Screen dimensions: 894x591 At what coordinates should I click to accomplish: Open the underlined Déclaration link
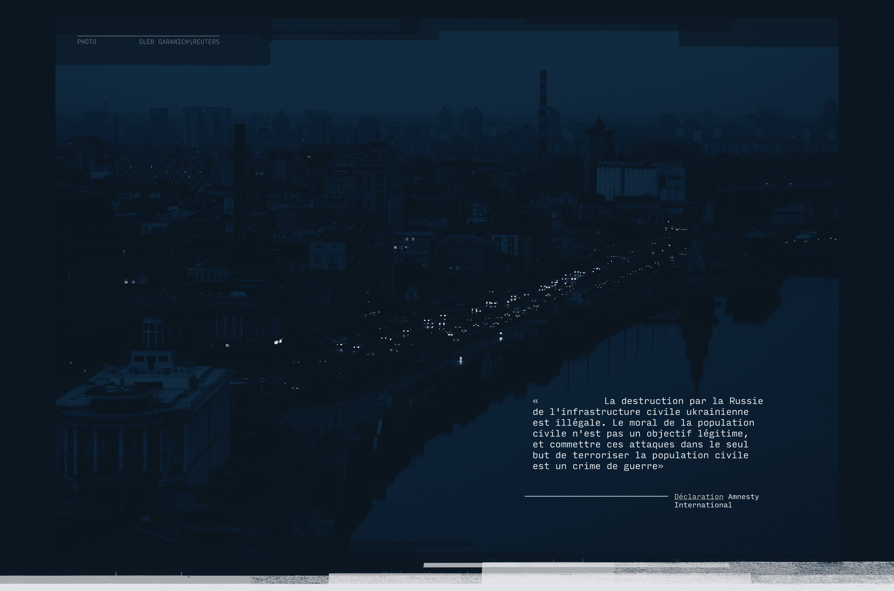tap(698, 497)
